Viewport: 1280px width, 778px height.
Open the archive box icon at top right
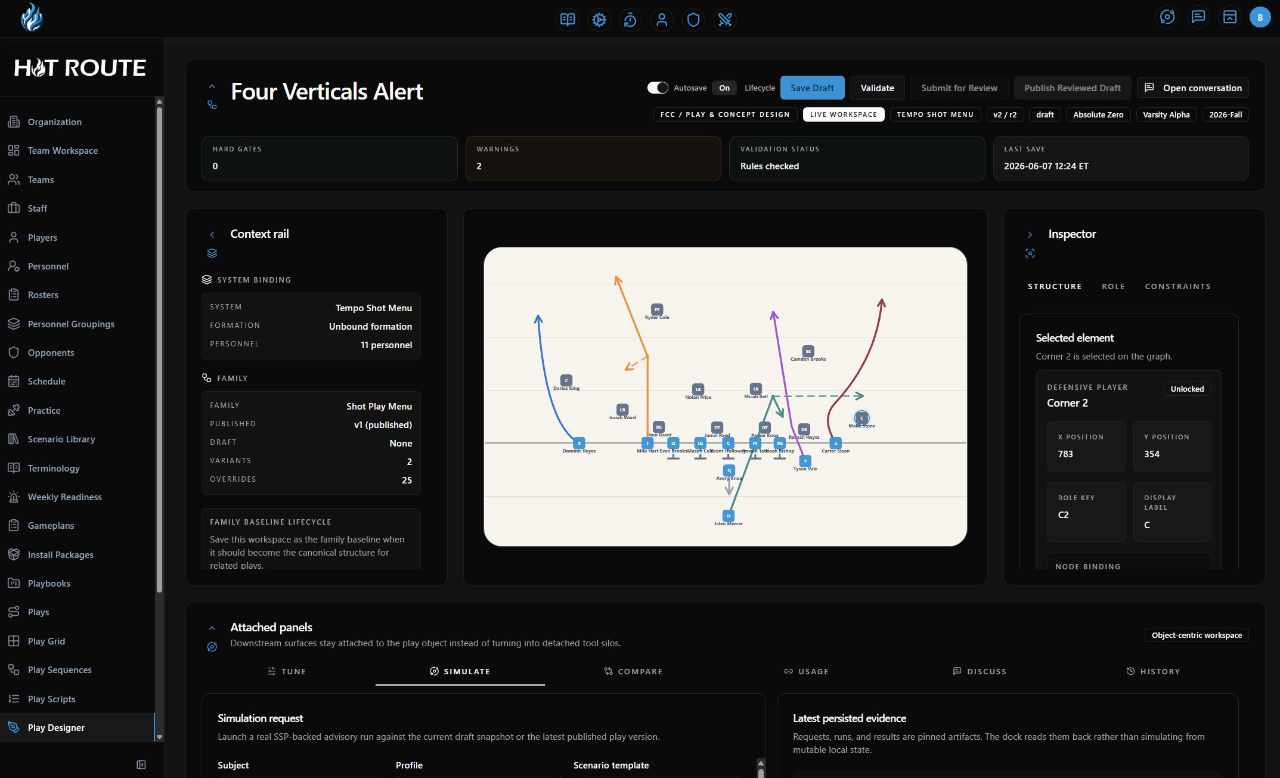pos(1229,17)
